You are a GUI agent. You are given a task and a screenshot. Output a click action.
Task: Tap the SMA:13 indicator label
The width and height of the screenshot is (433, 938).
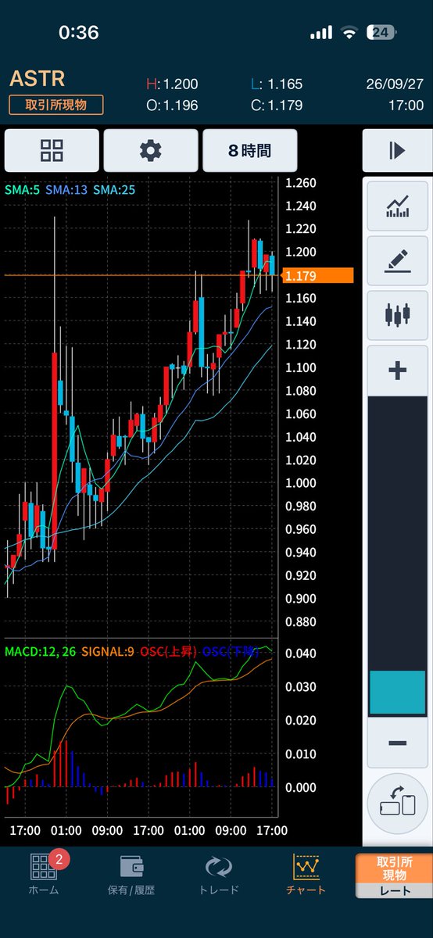pyautogui.click(x=68, y=189)
